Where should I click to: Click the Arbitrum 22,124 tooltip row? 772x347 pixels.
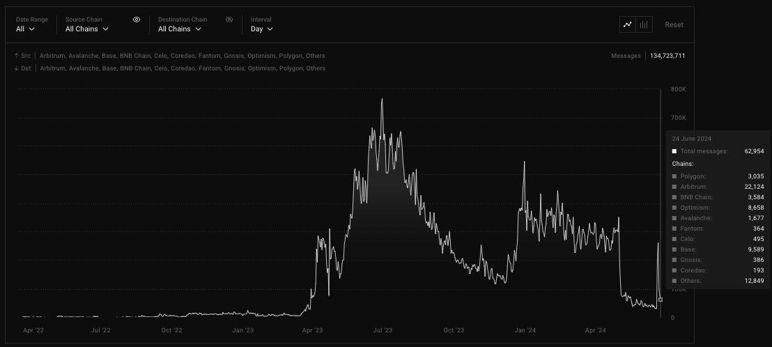click(718, 187)
